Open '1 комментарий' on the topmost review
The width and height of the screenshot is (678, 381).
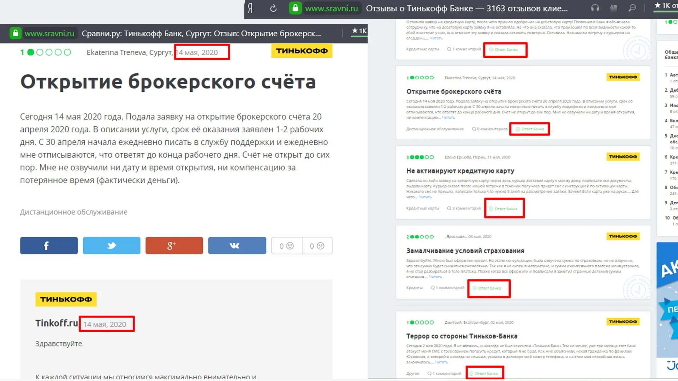point(464,49)
